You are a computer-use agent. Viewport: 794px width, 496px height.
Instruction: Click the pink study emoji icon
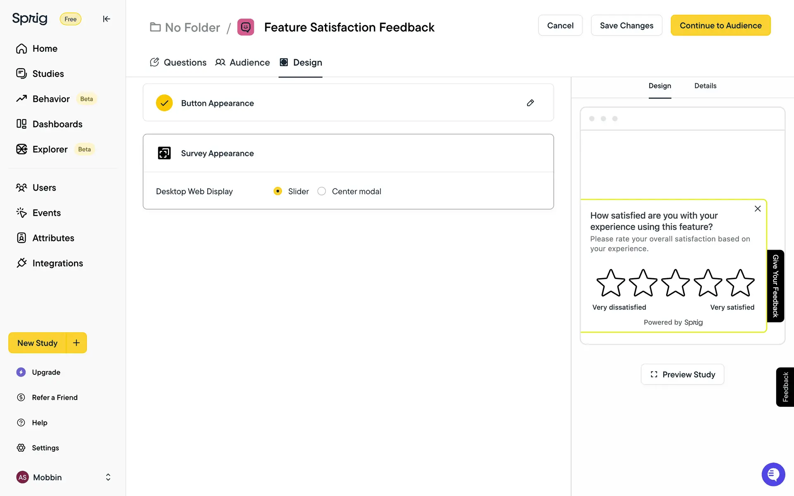246,27
